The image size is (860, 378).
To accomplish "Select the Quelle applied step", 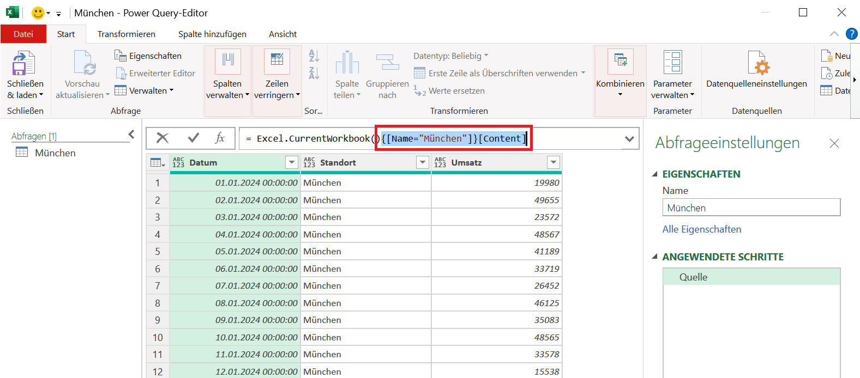I will [x=751, y=277].
